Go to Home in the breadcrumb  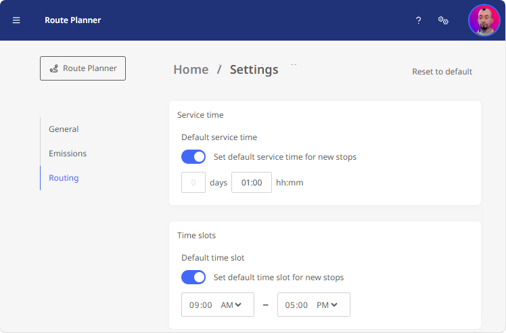(x=191, y=70)
